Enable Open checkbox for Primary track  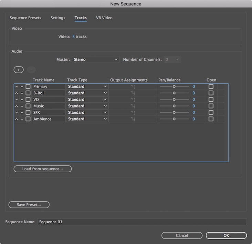tap(211, 87)
